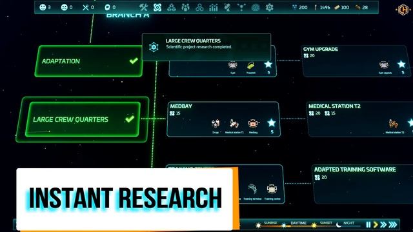The image size is (413, 232).
Task: Set fastest speed with triple arrows
Action: pos(393,224)
